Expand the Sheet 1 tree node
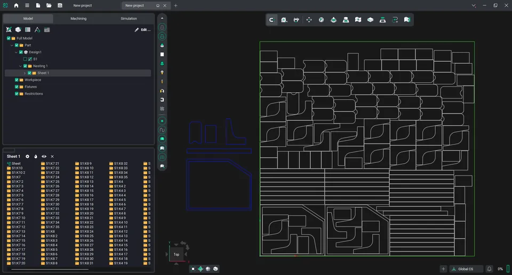This screenshot has width=512, height=275. (x=25, y=73)
